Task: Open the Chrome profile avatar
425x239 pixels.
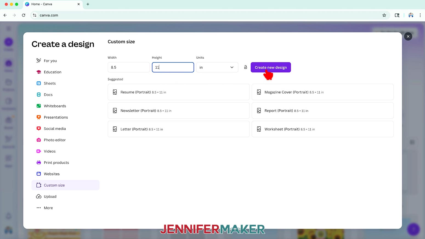Action: (x=411, y=15)
